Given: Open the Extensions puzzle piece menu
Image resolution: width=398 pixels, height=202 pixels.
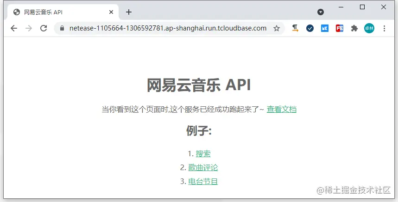Looking at the screenshot, I should coord(354,28).
